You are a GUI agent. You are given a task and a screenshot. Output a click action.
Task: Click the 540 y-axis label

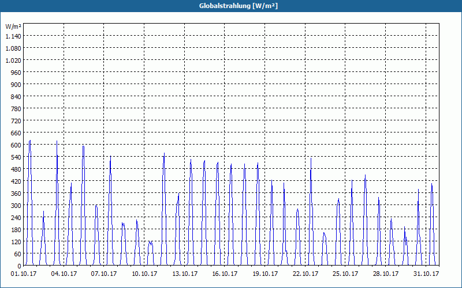click(16, 157)
